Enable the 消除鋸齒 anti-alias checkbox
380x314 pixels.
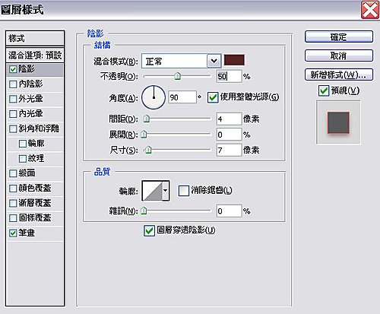click(184, 191)
